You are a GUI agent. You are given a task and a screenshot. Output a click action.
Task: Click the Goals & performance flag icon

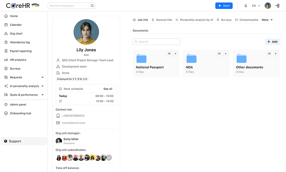tap(6, 95)
